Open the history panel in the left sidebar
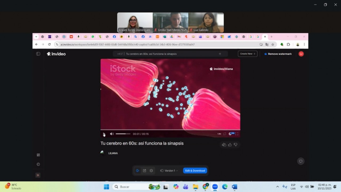 click(38, 164)
